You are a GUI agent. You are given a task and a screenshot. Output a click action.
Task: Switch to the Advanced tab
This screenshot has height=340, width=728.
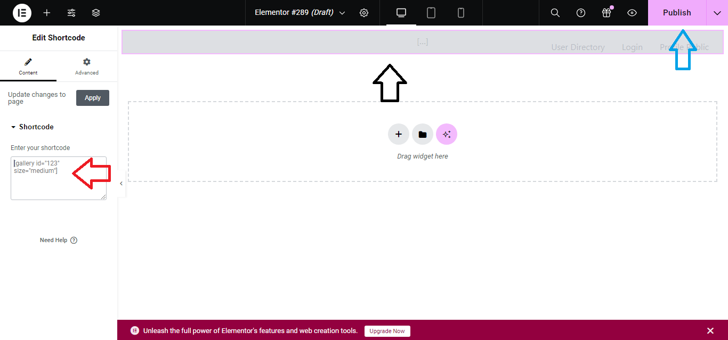pyautogui.click(x=87, y=67)
